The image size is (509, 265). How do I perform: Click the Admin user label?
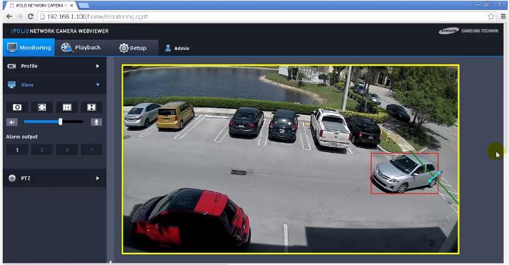[x=182, y=48]
